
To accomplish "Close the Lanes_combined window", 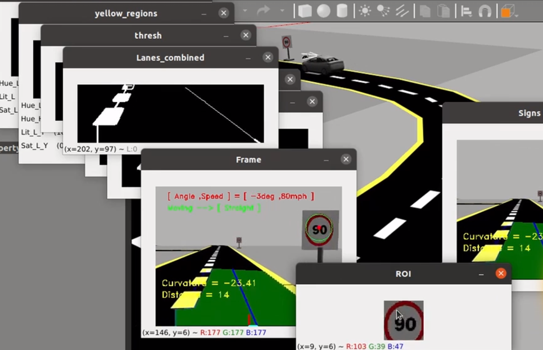I will (268, 57).
